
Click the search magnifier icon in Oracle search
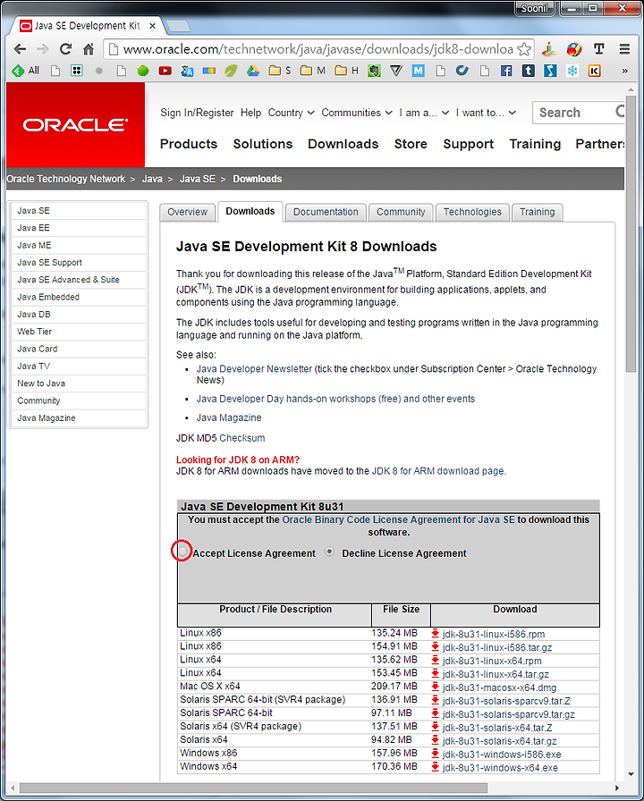(x=620, y=112)
